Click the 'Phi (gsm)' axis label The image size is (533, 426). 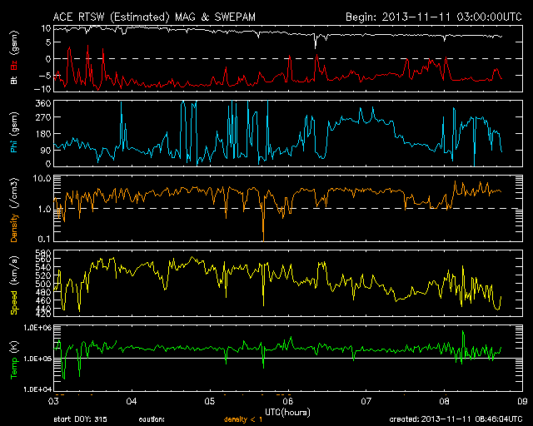click(x=14, y=132)
